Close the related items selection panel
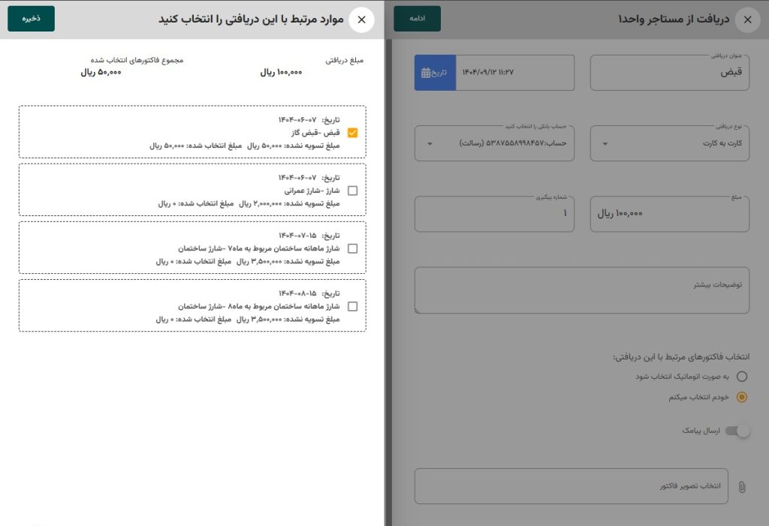Image resolution: width=769 pixels, height=526 pixels. click(361, 20)
